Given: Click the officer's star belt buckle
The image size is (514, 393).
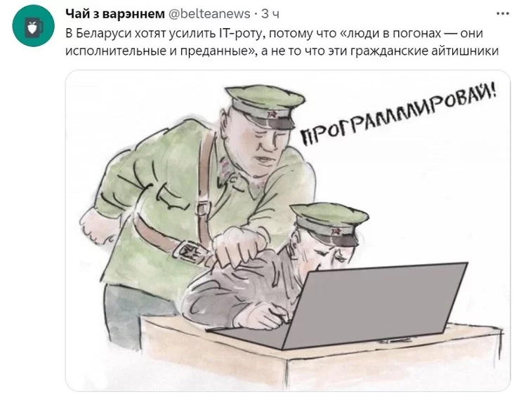Looking at the screenshot, I should coord(189,251).
